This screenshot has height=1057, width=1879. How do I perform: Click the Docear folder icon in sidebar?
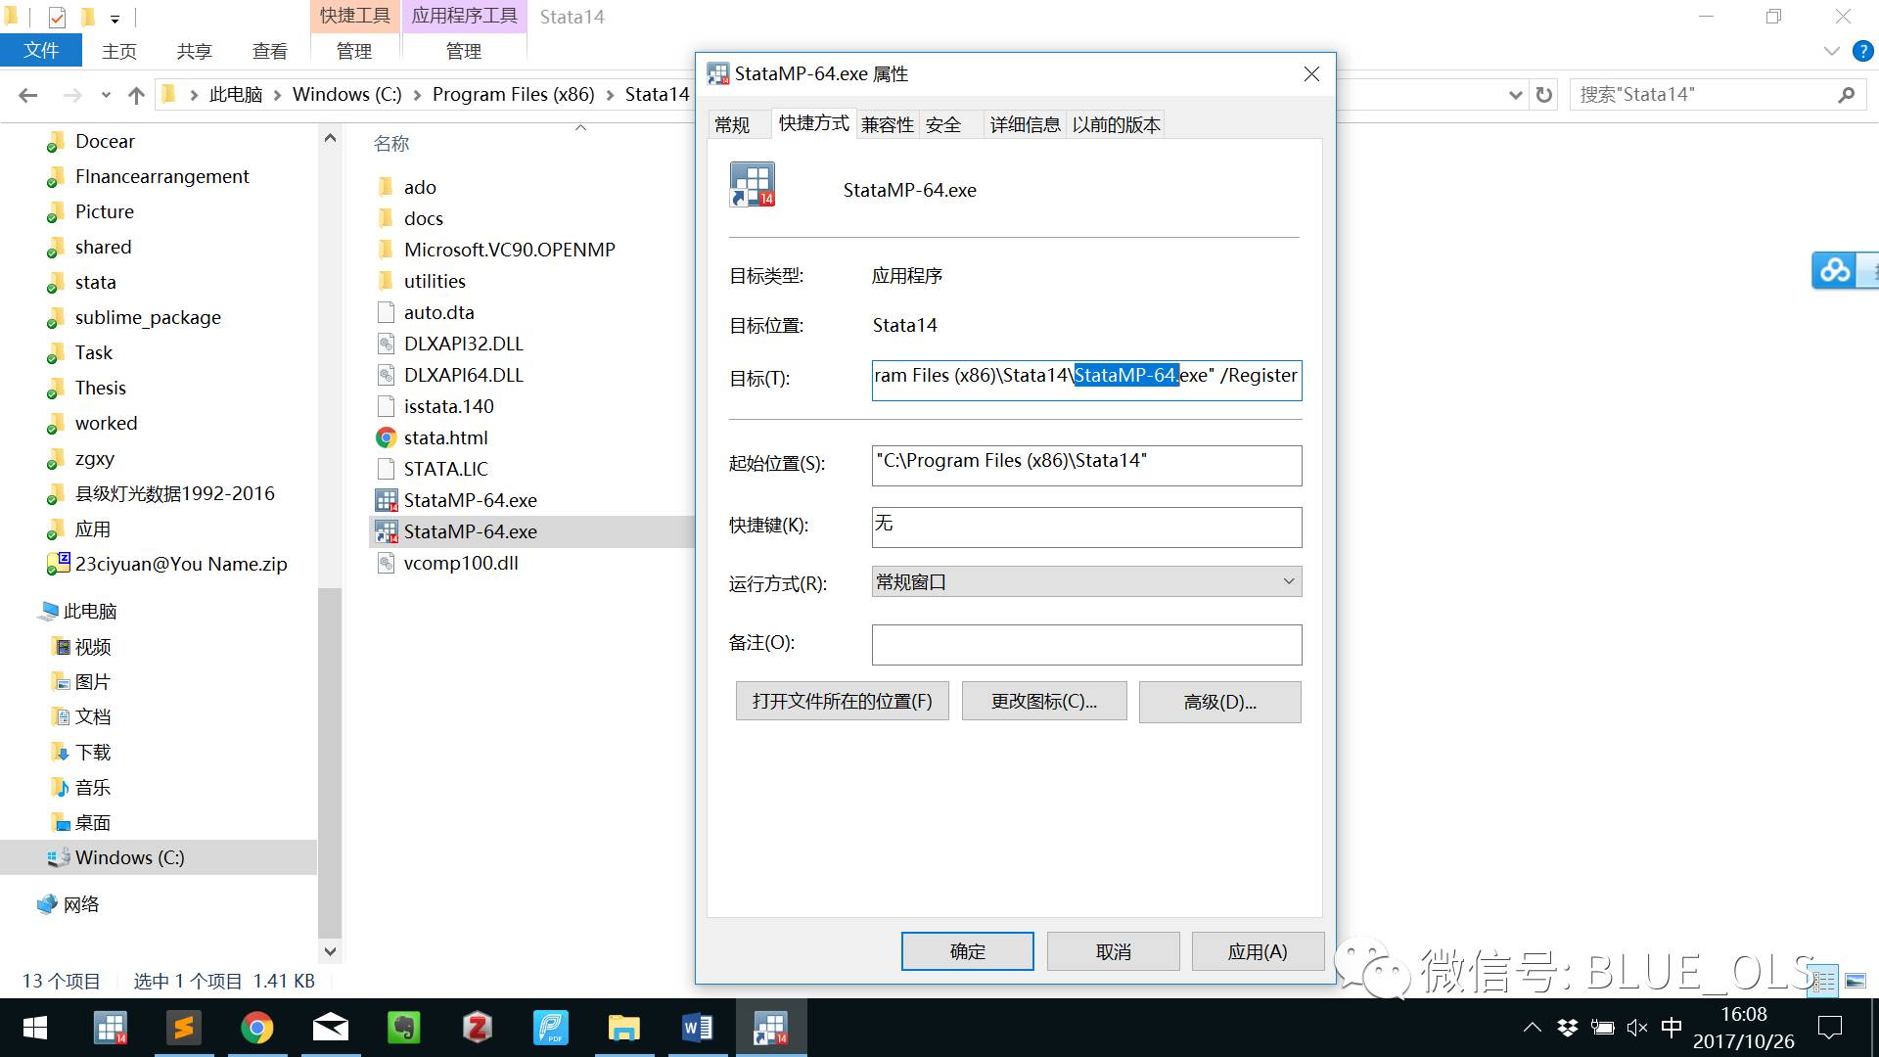tap(54, 139)
